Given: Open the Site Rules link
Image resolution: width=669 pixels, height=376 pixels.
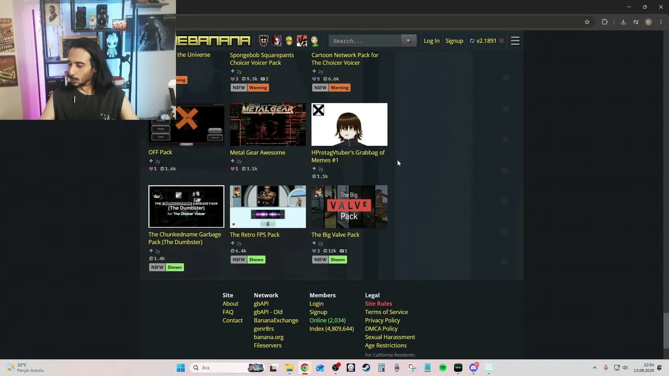Looking at the screenshot, I should 378,303.
